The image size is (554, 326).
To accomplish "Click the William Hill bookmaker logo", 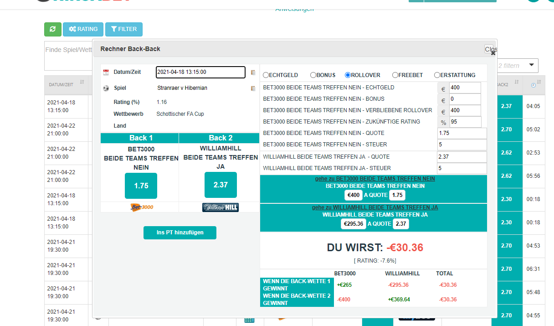I will point(221,207).
